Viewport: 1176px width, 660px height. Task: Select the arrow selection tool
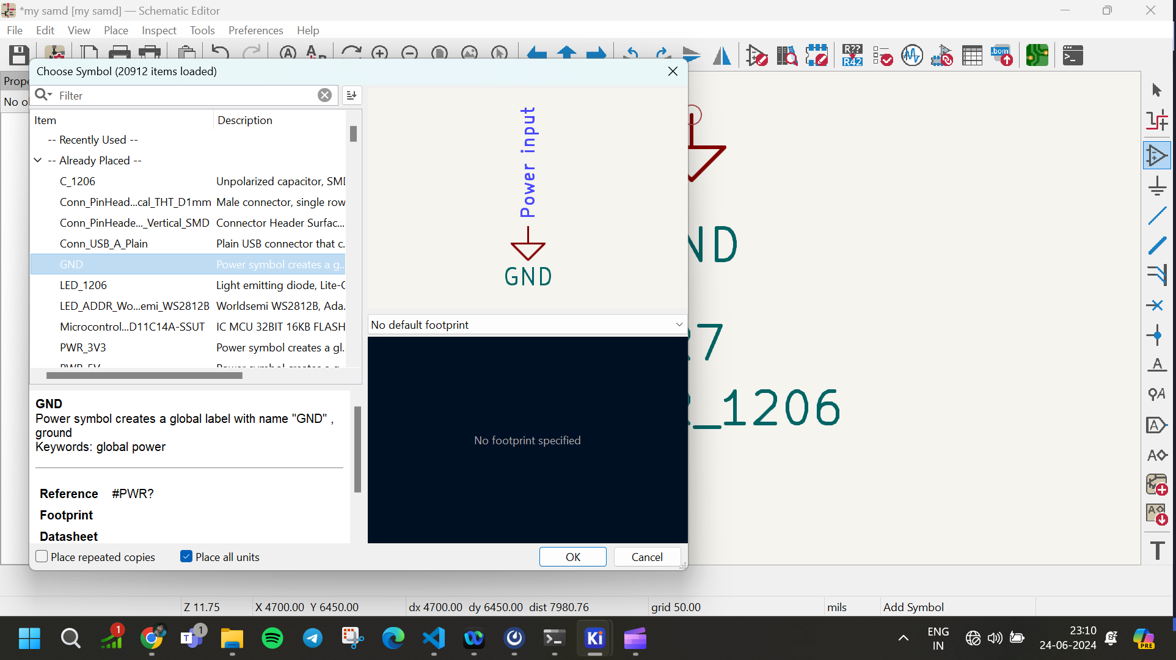click(x=1157, y=90)
